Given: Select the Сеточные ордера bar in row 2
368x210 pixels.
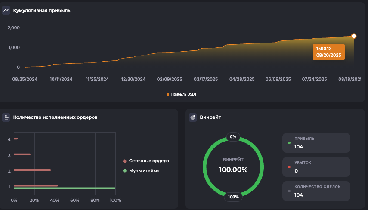Looking at the screenshot, I should [x=32, y=170].
